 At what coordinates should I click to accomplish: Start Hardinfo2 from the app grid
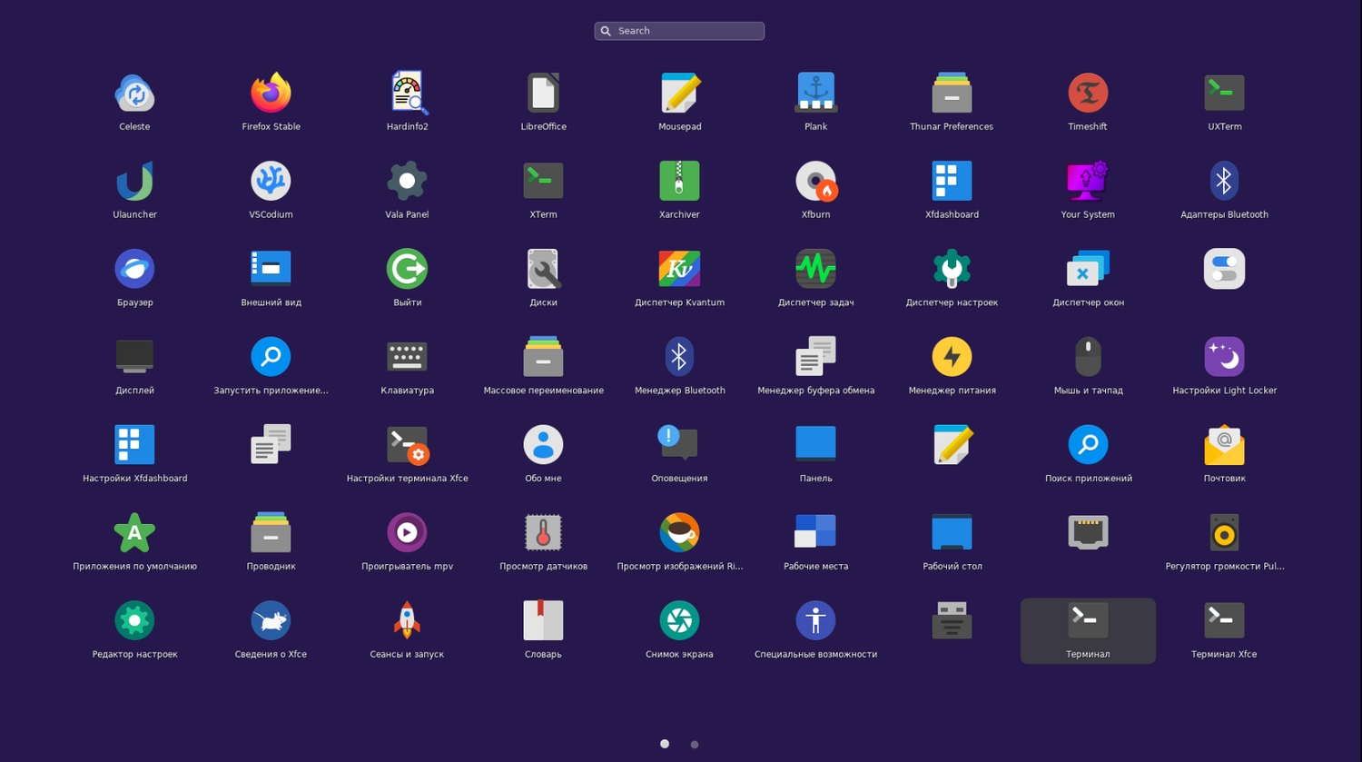tap(407, 93)
